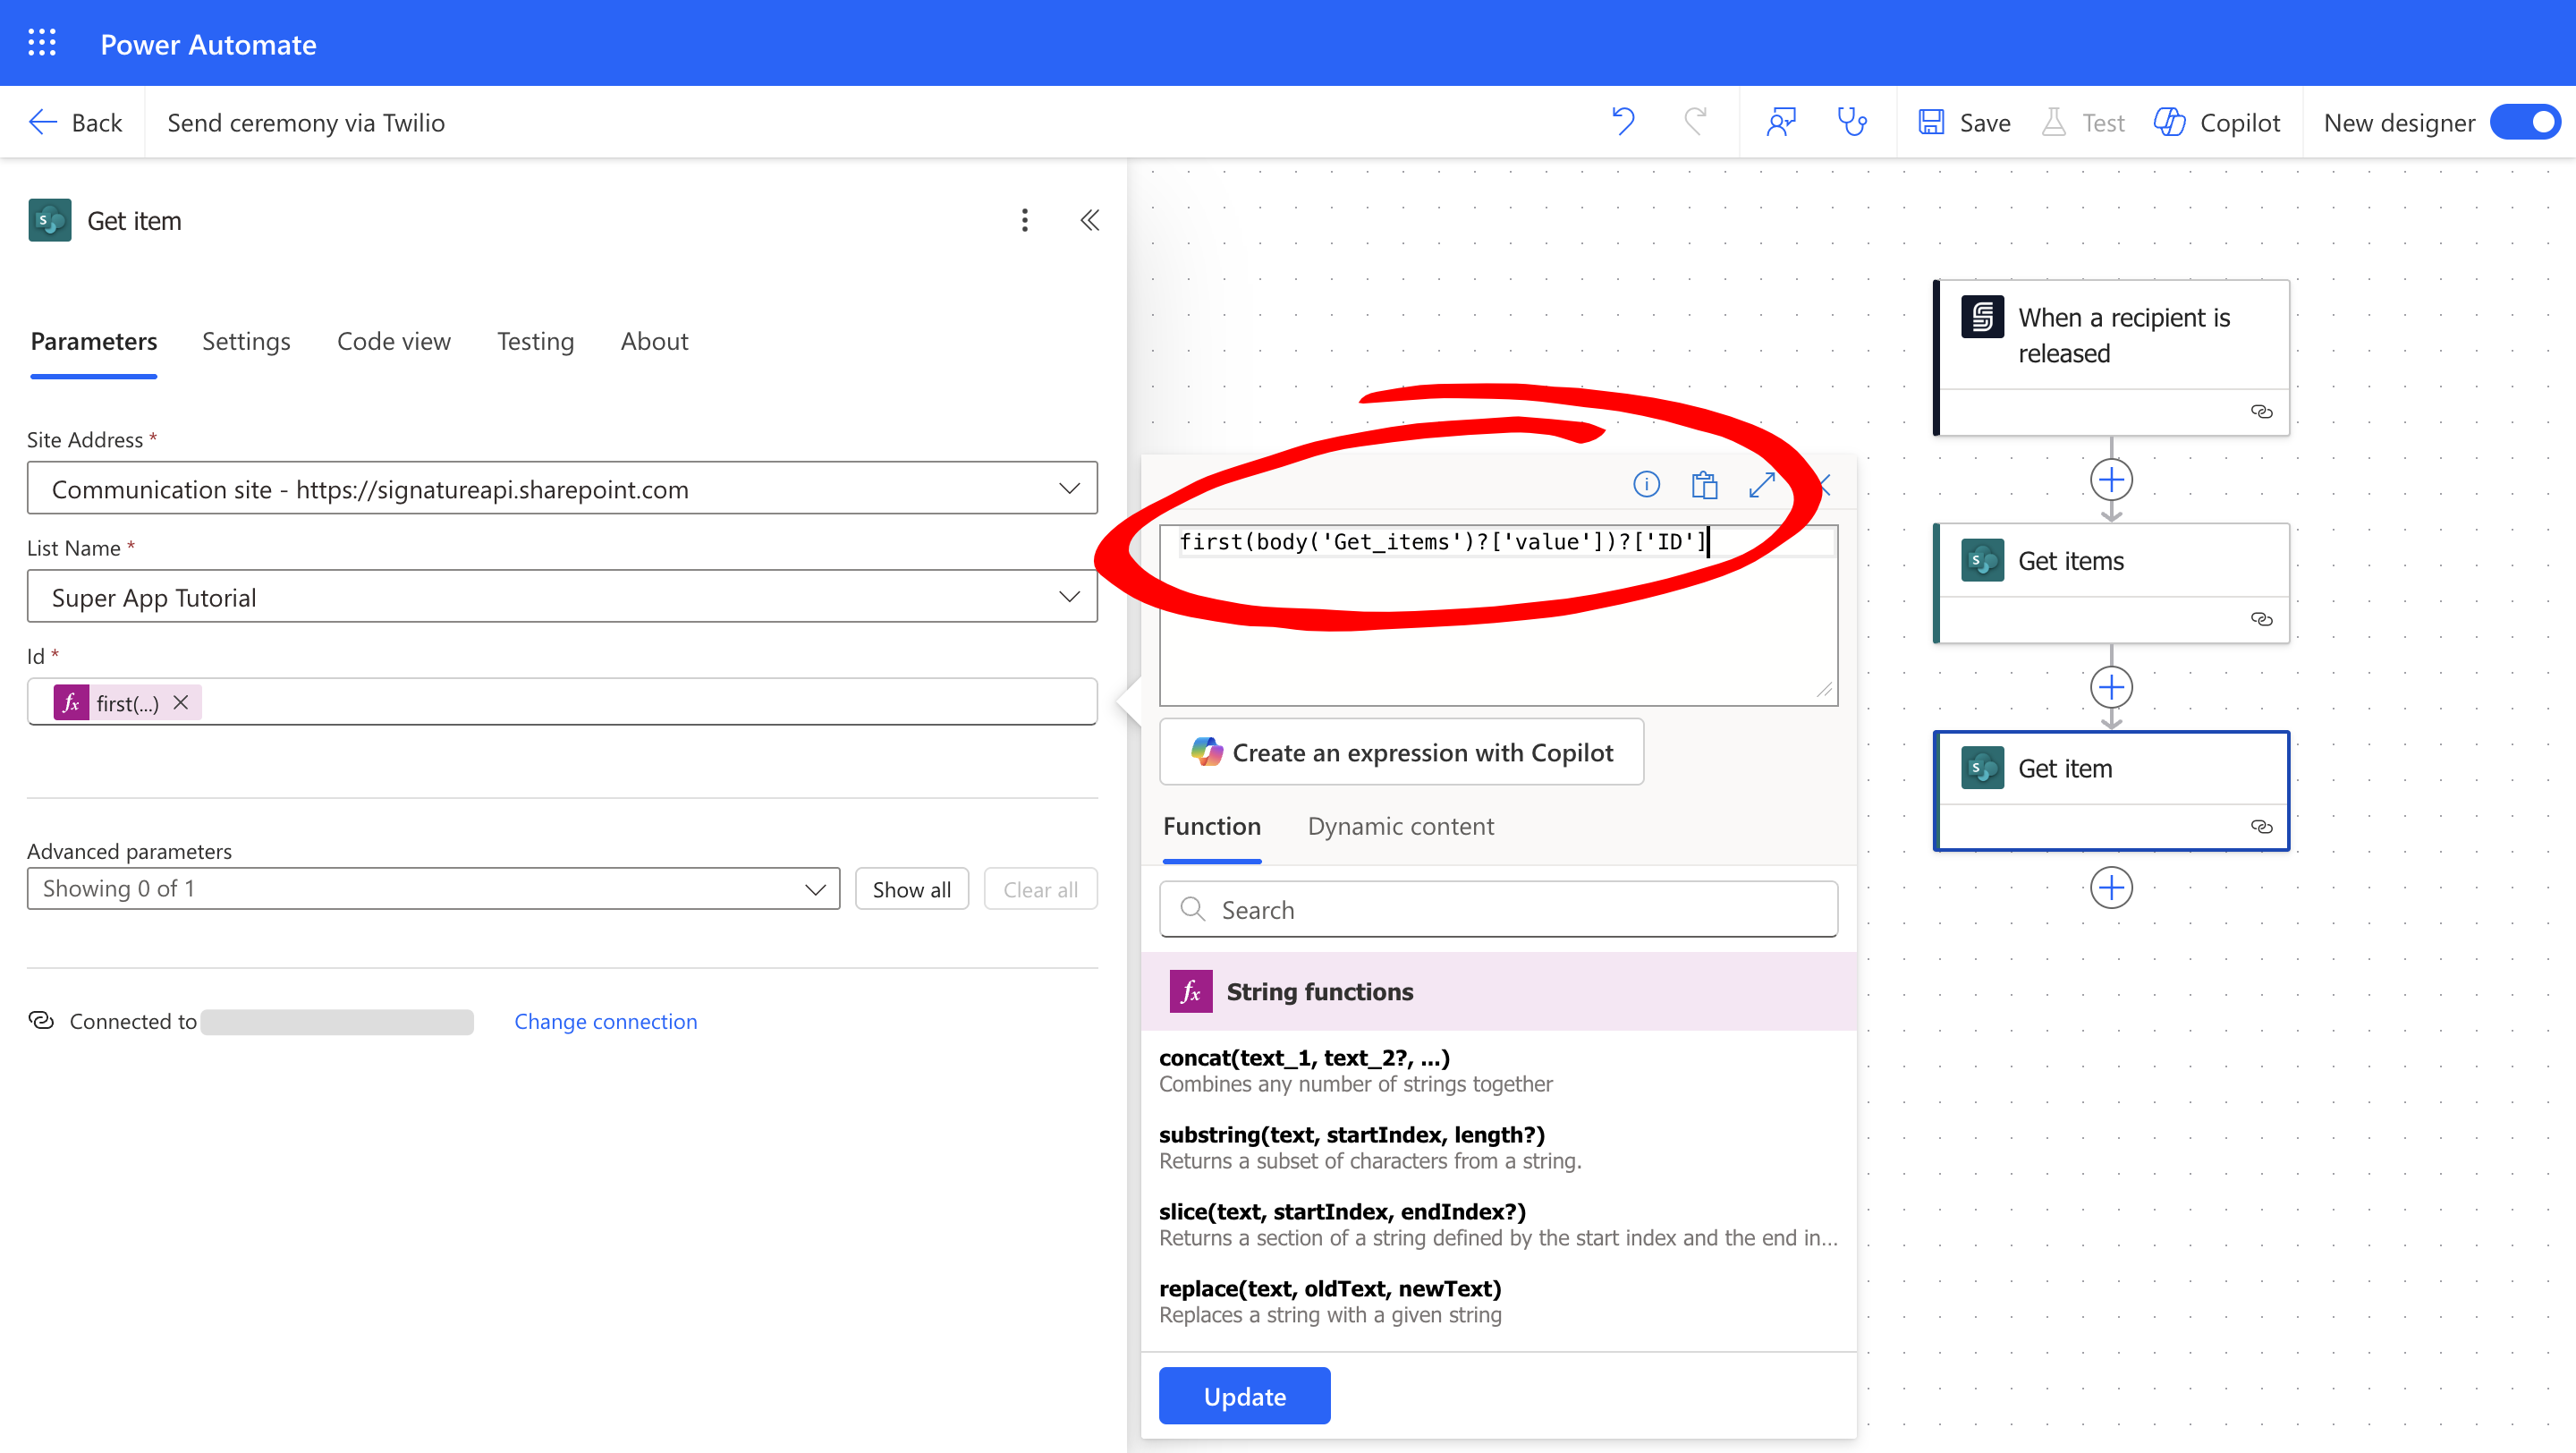Toggle the New designer switch
Screen dimensions: 2576x1453
2527,122
